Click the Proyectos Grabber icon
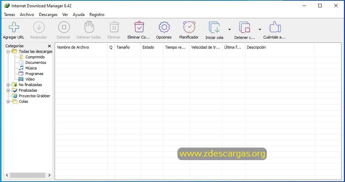345x182 pixels. [15, 96]
